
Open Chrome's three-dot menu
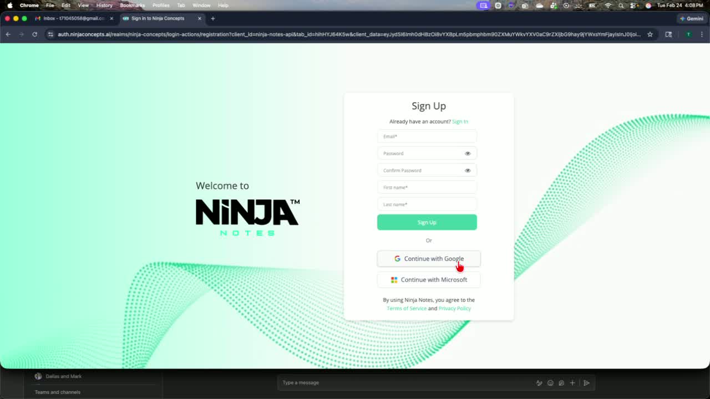click(702, 34)
